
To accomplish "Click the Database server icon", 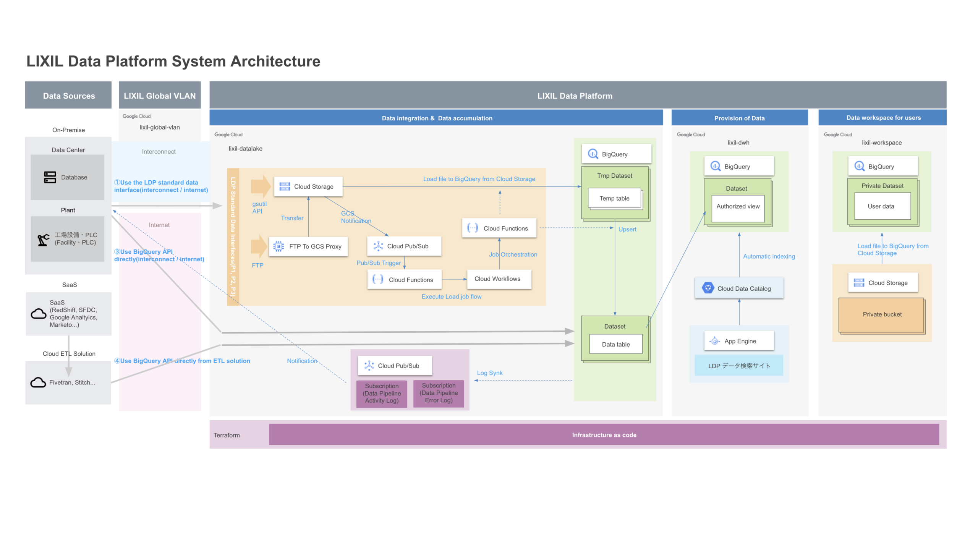I will (x=50, y=177).
